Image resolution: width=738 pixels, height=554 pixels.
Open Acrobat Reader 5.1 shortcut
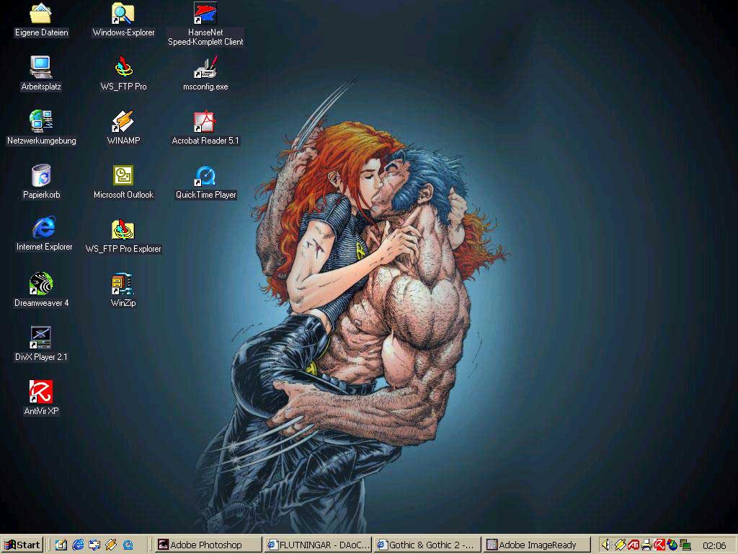tap(205, 122)
